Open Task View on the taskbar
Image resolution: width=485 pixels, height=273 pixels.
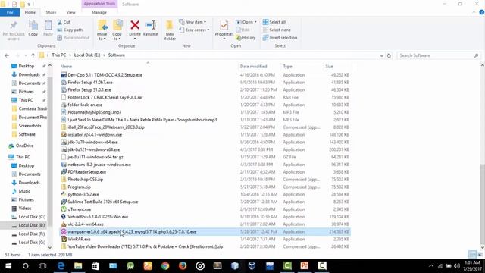pos(42,266)
